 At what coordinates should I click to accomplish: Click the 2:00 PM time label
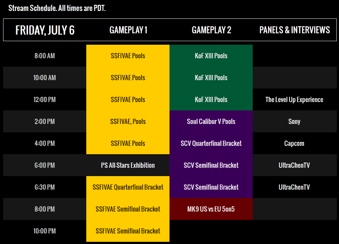click(x=45, y=121)
